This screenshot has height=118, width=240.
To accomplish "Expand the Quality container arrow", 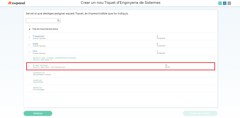I will 29,45.
